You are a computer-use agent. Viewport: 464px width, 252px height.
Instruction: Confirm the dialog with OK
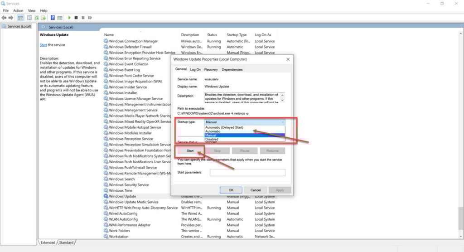pyautogui.click(x=231, y=190)
